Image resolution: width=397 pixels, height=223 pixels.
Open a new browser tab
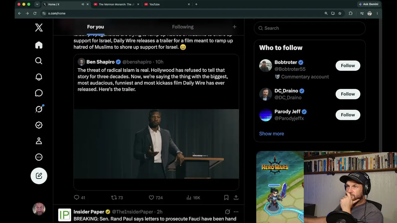pos(196,4)
